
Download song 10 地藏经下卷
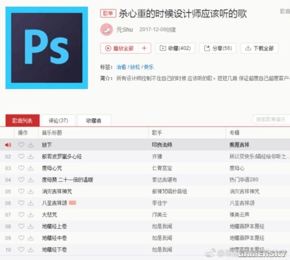coord(31,249)
